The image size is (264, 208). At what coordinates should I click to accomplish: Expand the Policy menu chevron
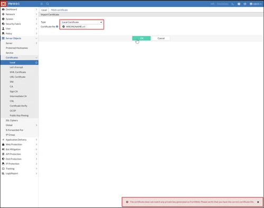tap(36, 33)
